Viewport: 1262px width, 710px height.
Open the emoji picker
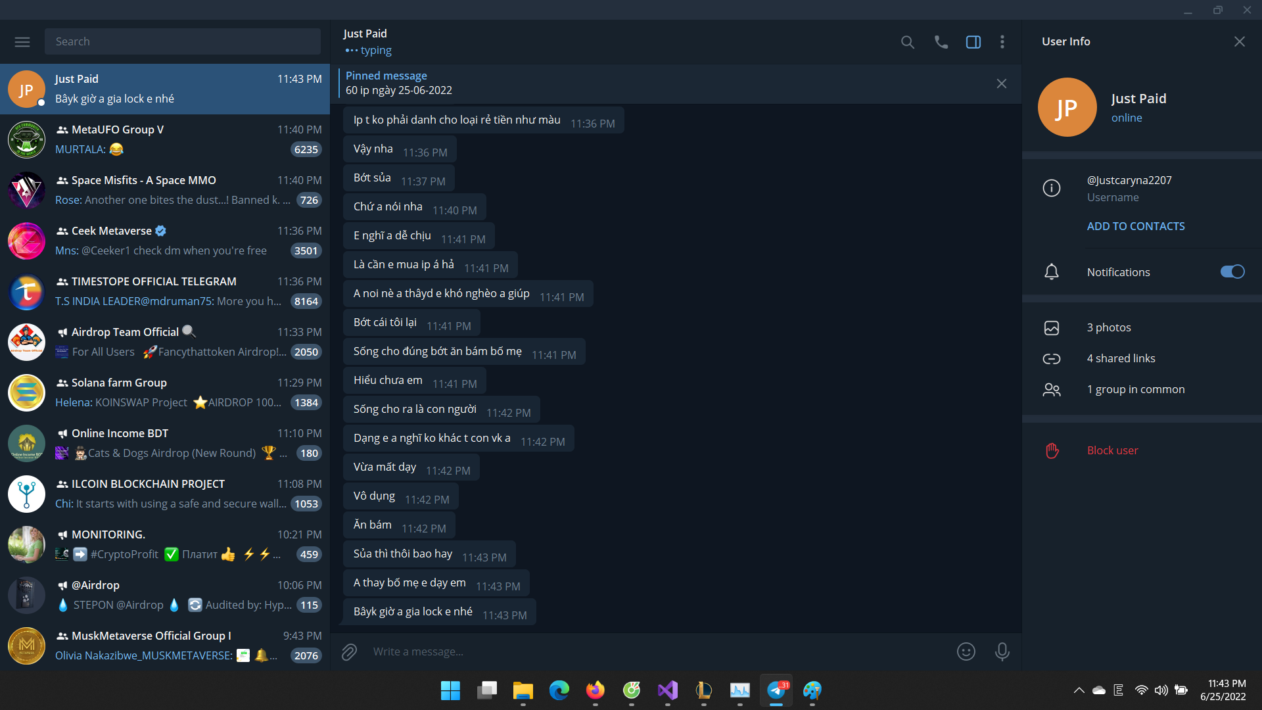tap(966, 651)
